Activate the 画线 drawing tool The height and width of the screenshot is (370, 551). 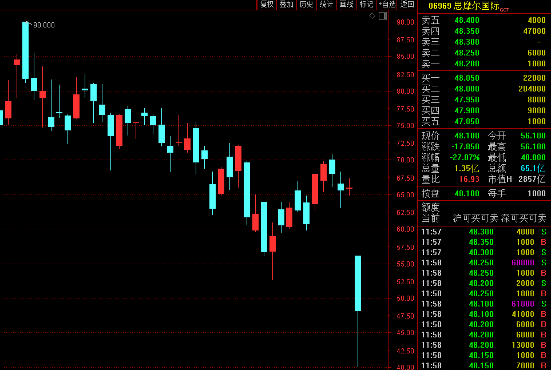pos(346,5)
